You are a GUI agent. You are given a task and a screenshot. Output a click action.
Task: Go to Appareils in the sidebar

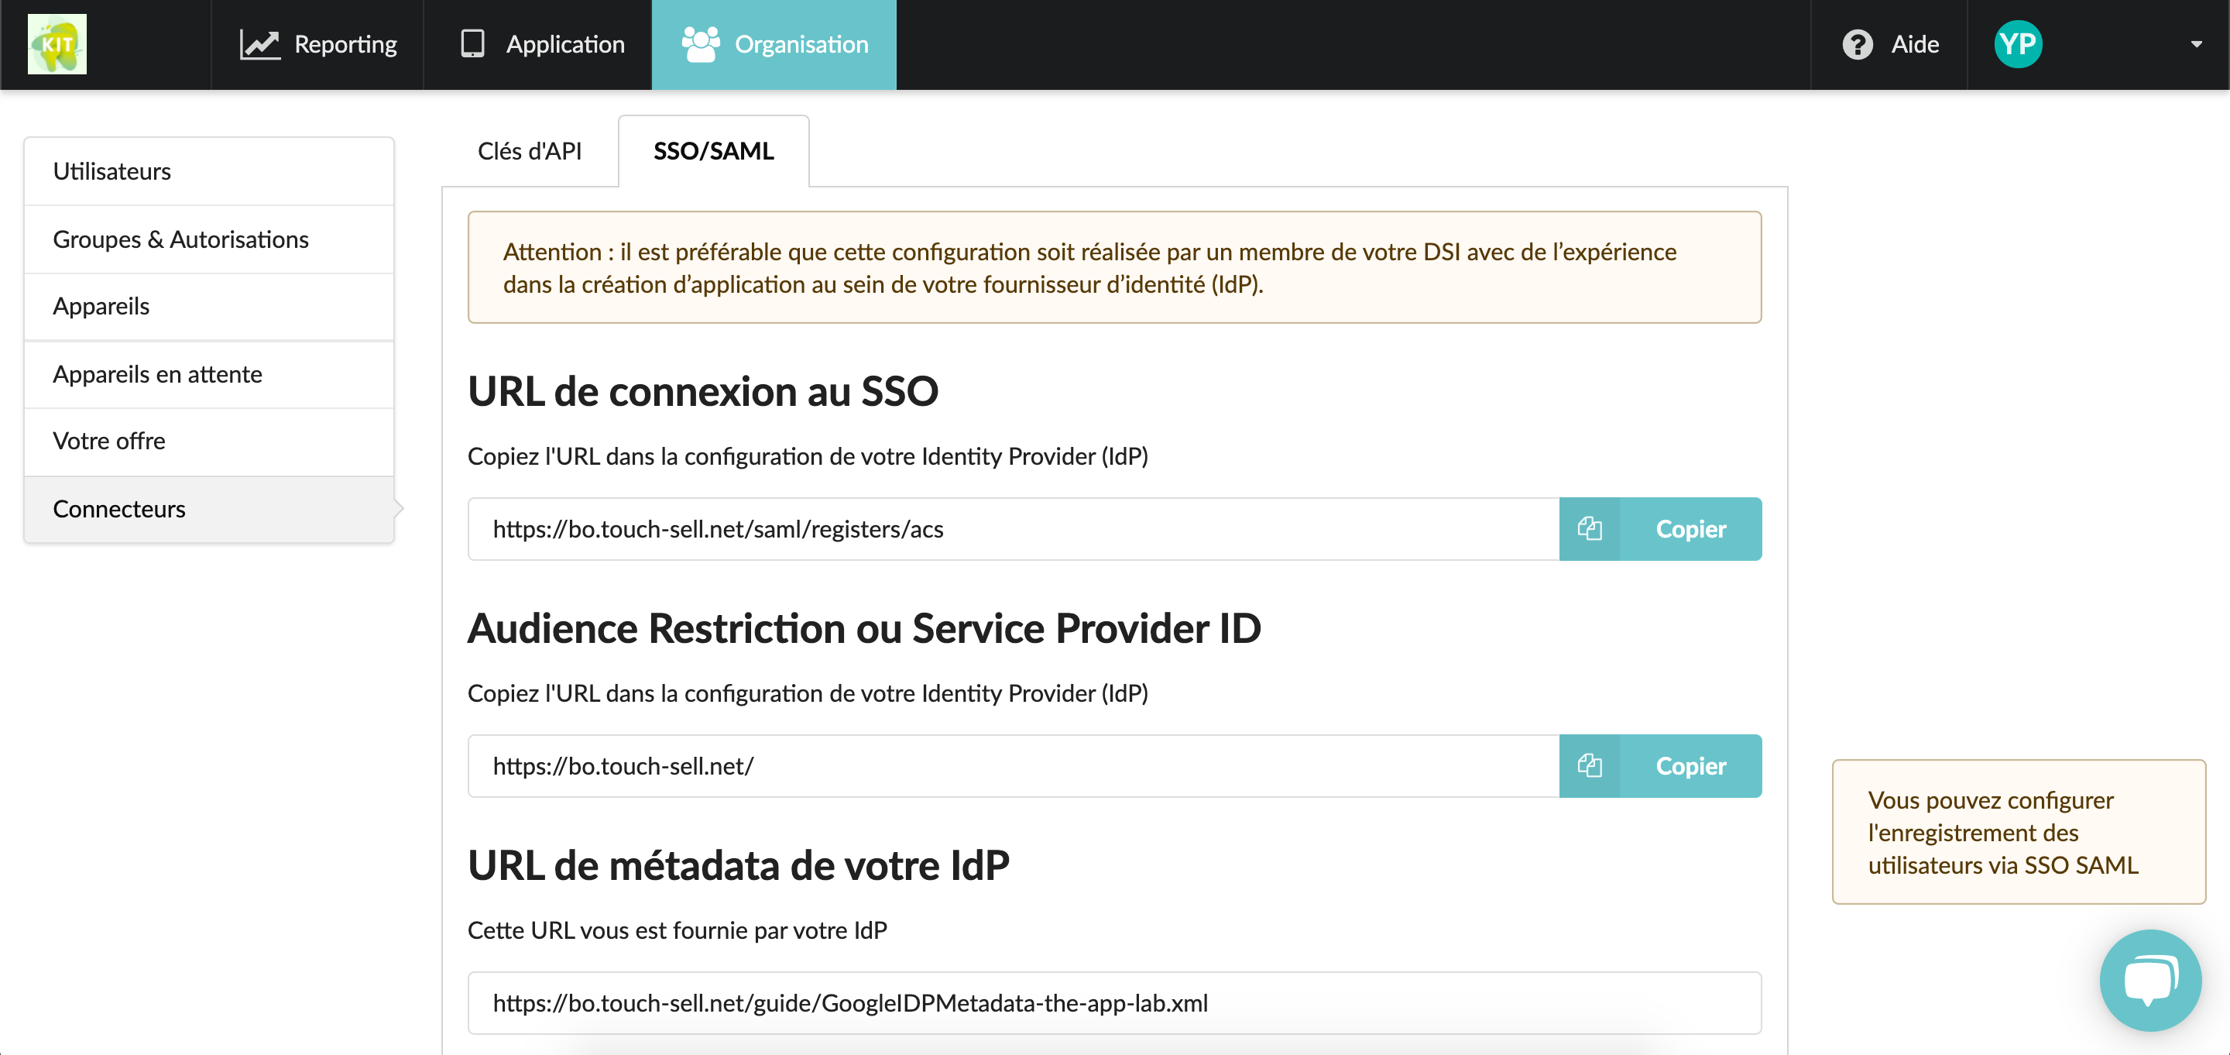tap(208, 307)
